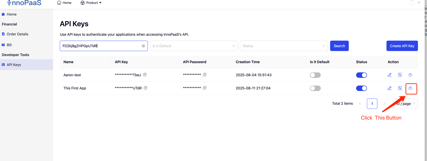
Task: Click inside the API key search field
Action: point(100,46)
